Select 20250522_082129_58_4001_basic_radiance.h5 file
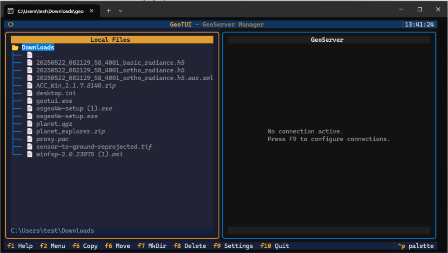The width and height of the screenshot is (448, 253). coord(110,63)
